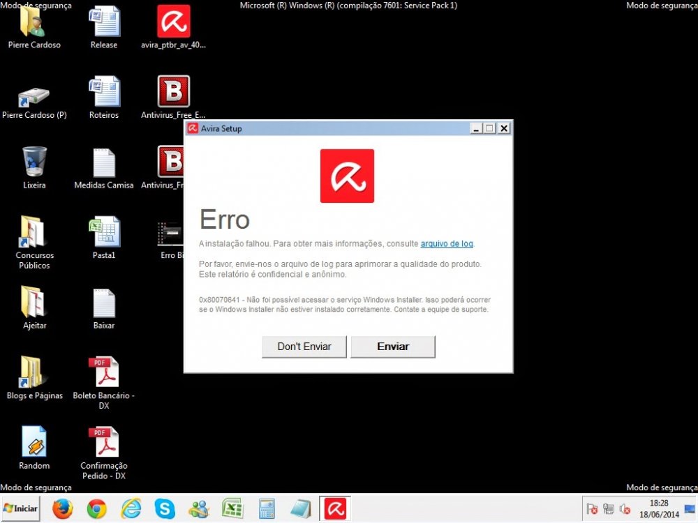The image size is (698, 523).
Task: Launch Internet Explorer from the taskbar
Action: point(131,508)
